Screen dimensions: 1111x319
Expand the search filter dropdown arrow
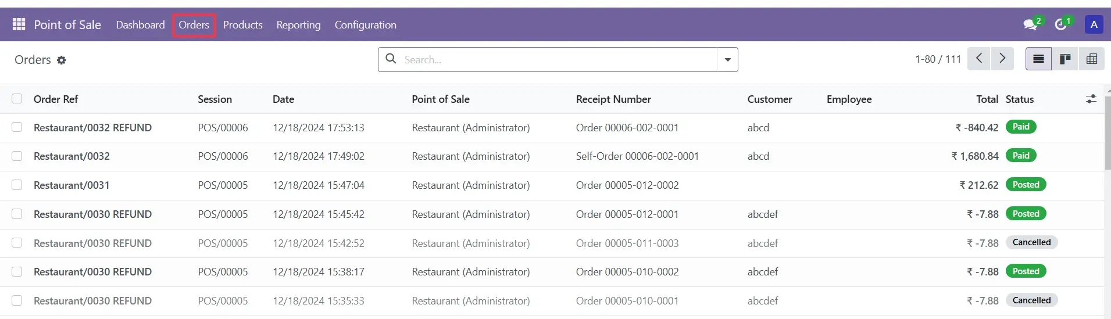727,59
